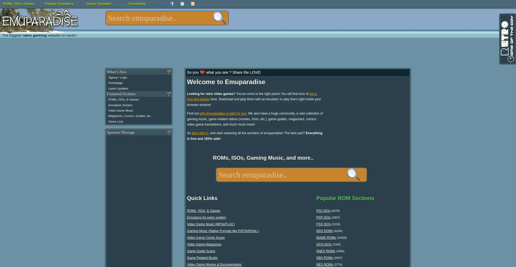Open the ROMs, ISOs, Games menu
Screen dimensions: 516x267
[x=19, y=4]
